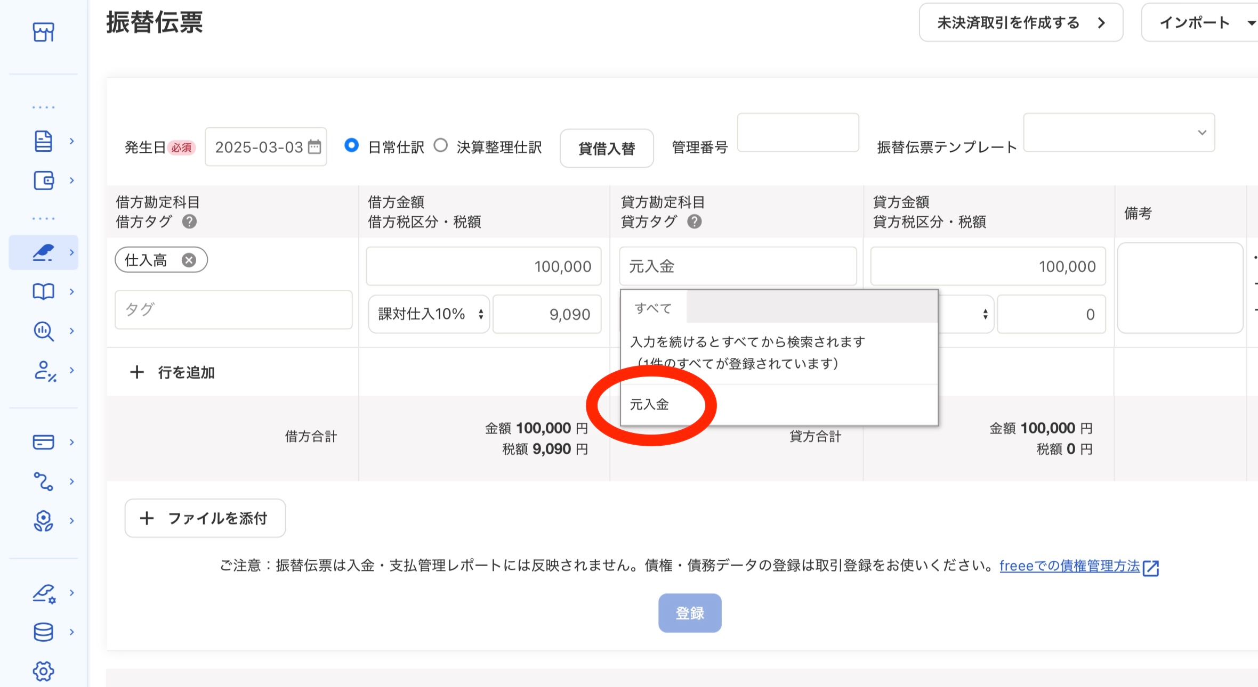Open the chart magnifier analysis sidebar icon
The width and height of the screenshot is (1258, 687).
tap(43, 331)
